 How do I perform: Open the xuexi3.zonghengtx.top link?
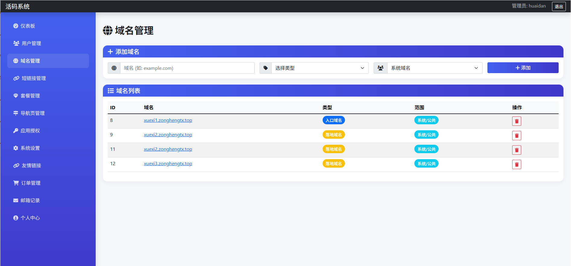click(168, 164)
